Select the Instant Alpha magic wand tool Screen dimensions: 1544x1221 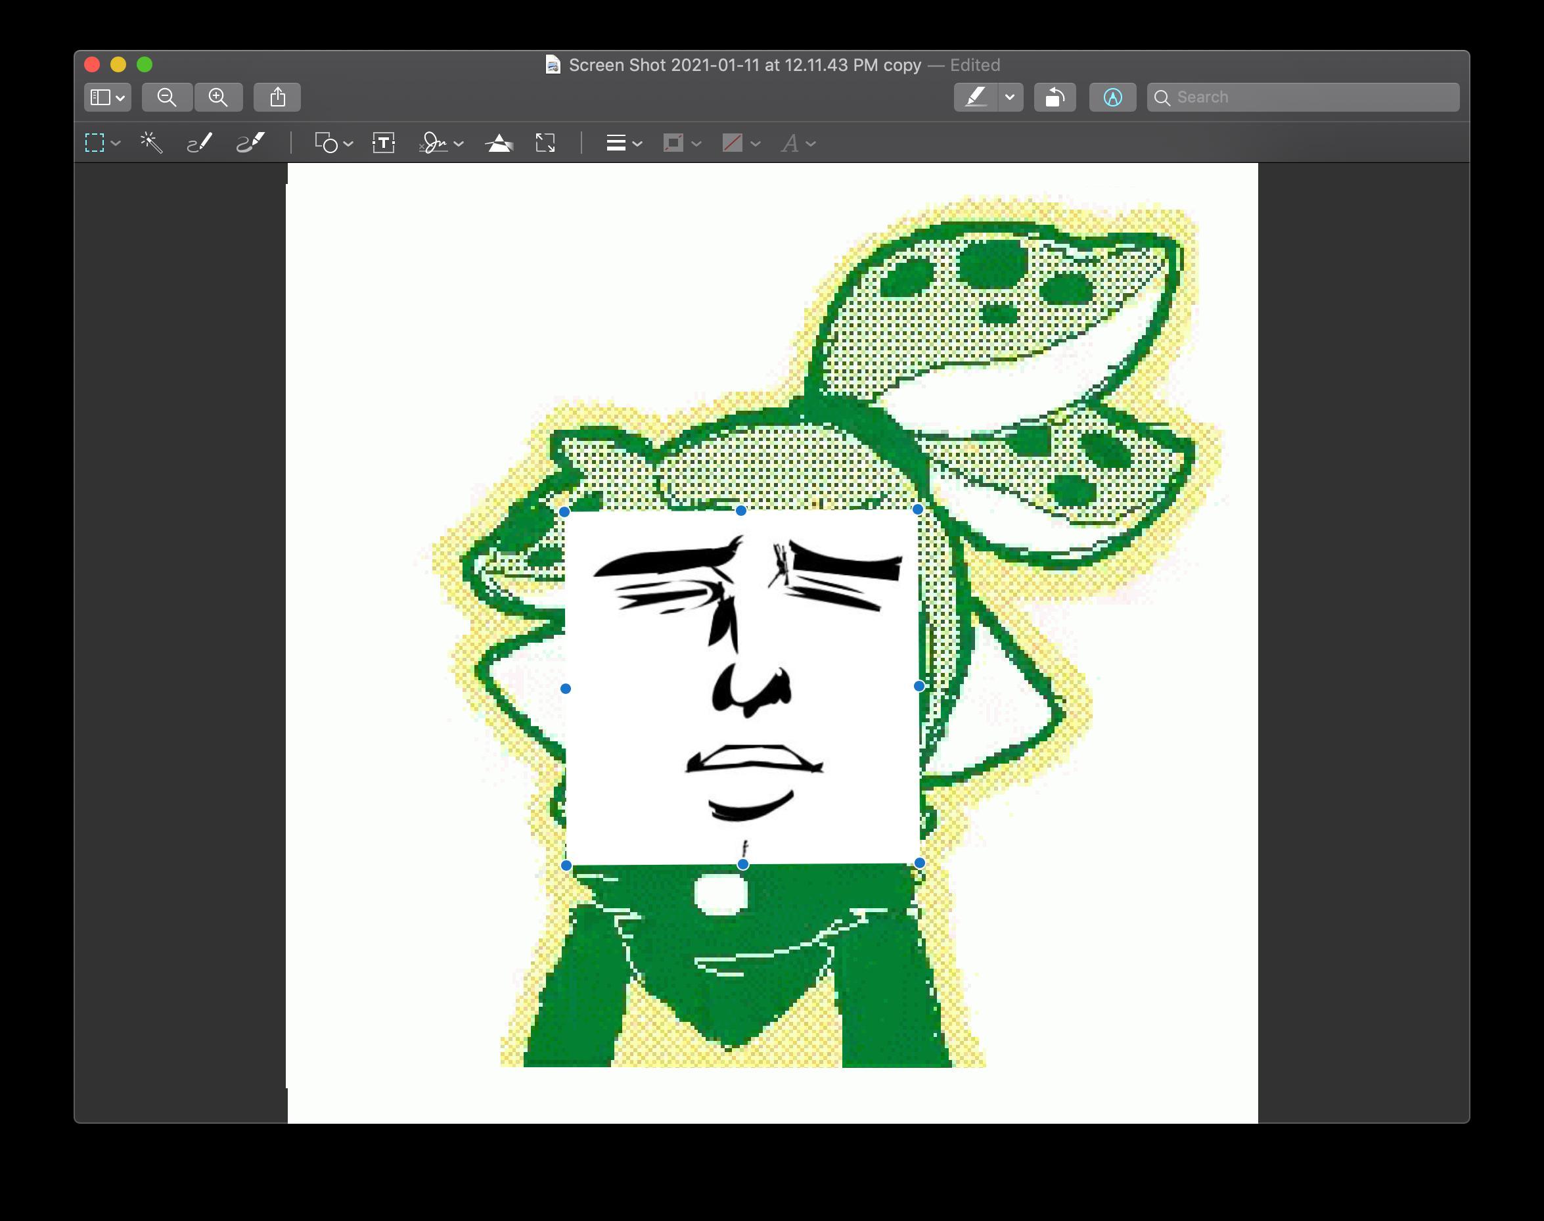pos(151,143)
